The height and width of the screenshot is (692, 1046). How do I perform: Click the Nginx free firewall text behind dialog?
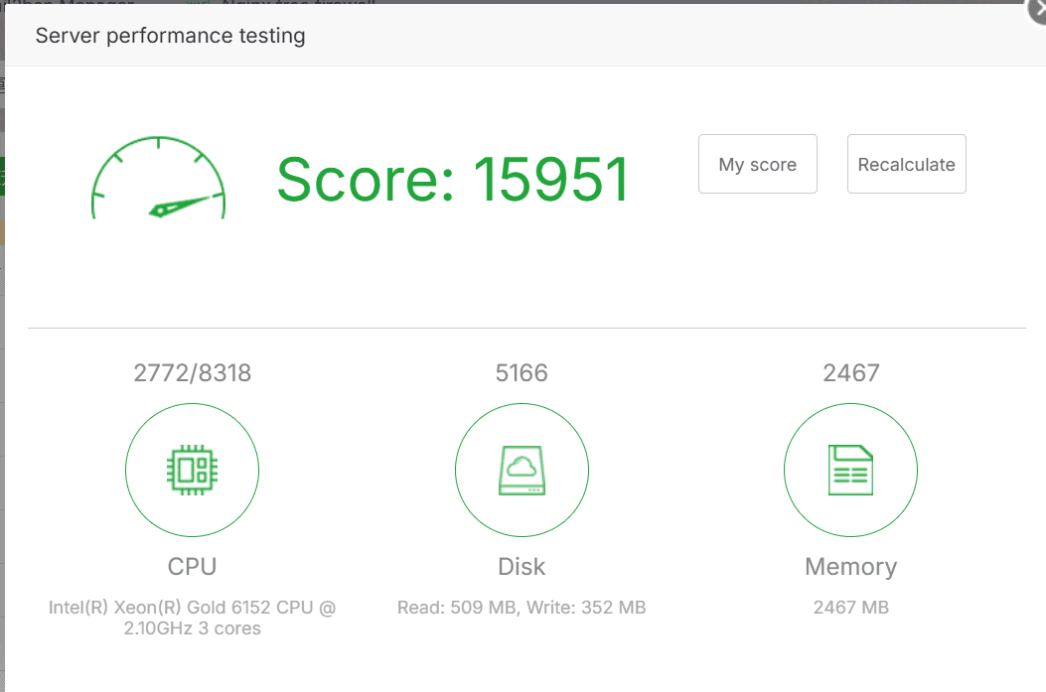pos(298,3)
